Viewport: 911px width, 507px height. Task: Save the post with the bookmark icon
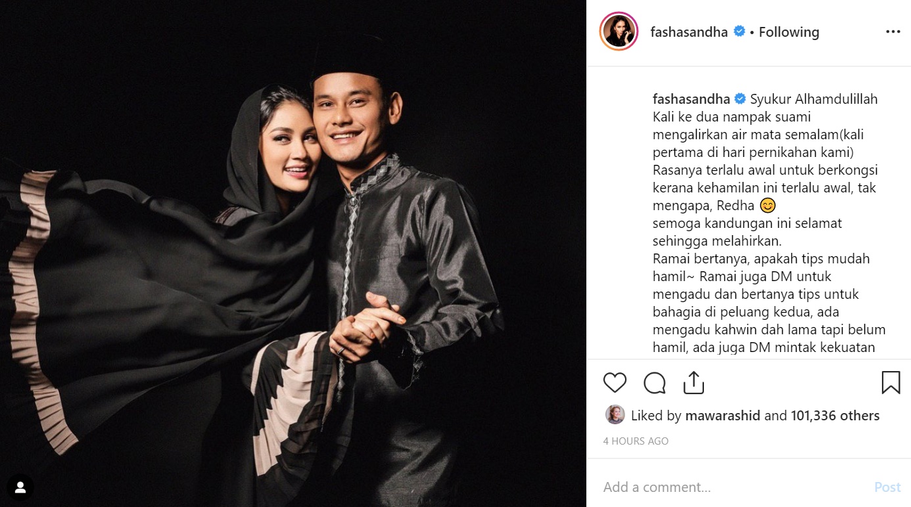pyautogui.click(x=891, y=382)
